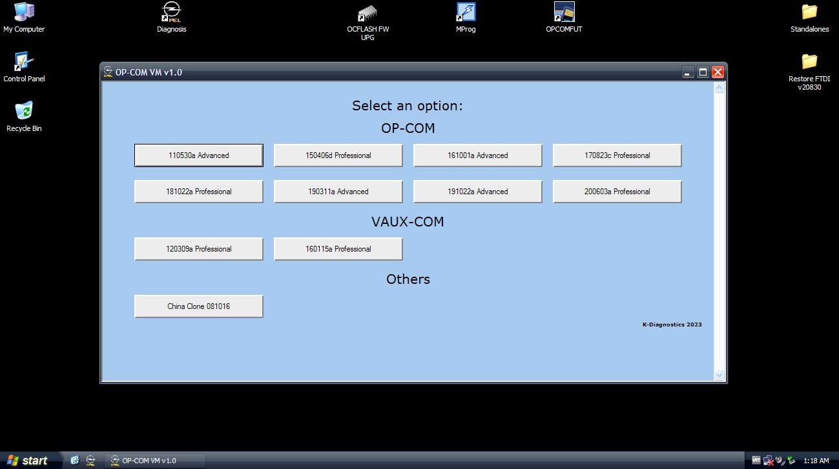Select 170823c Professional option
Viewport: 839px width, 469px height.
pyautogui.click(x=617, y=155)
